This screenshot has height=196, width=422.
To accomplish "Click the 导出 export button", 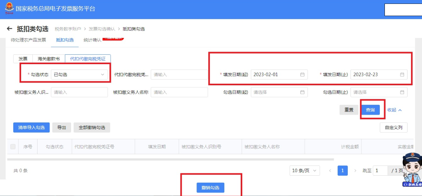I will click(x=62, y=128).
